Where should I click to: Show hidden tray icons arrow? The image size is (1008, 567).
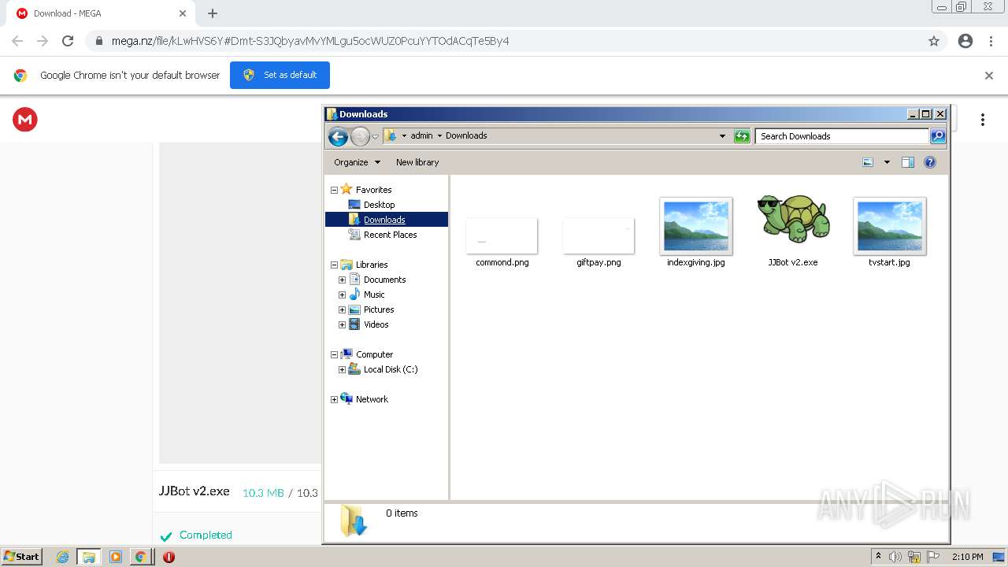[878, 557]
